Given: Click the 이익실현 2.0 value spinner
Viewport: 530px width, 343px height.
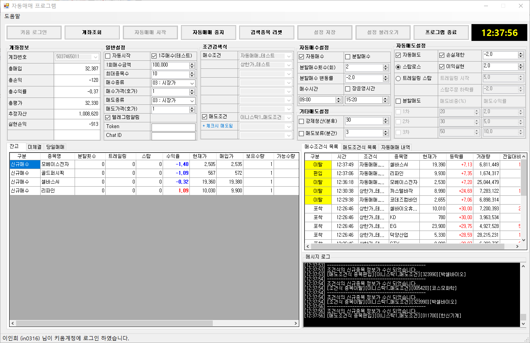Looking at the screenshot, I should tap(521, 67).
